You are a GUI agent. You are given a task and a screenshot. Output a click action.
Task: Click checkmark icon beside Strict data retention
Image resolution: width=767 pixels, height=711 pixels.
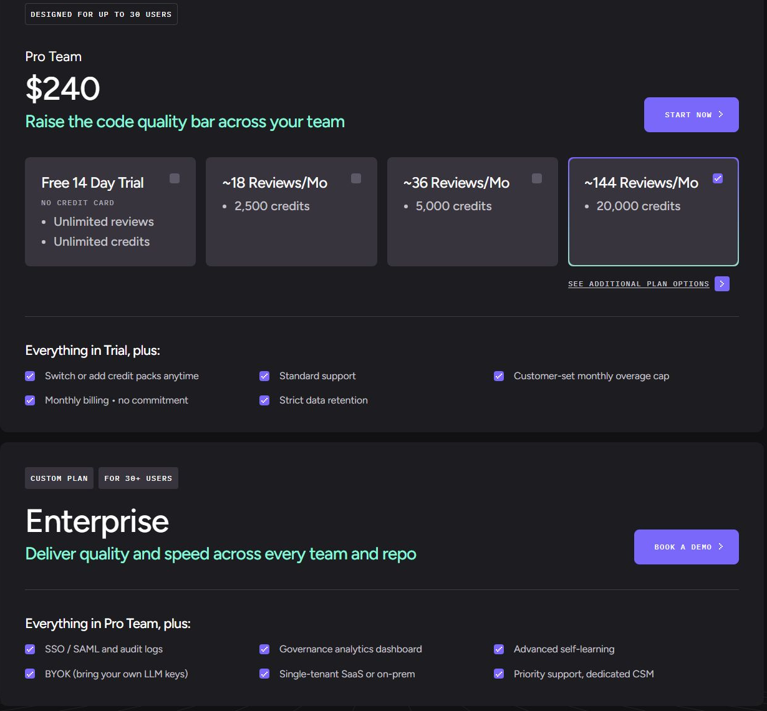264,400
